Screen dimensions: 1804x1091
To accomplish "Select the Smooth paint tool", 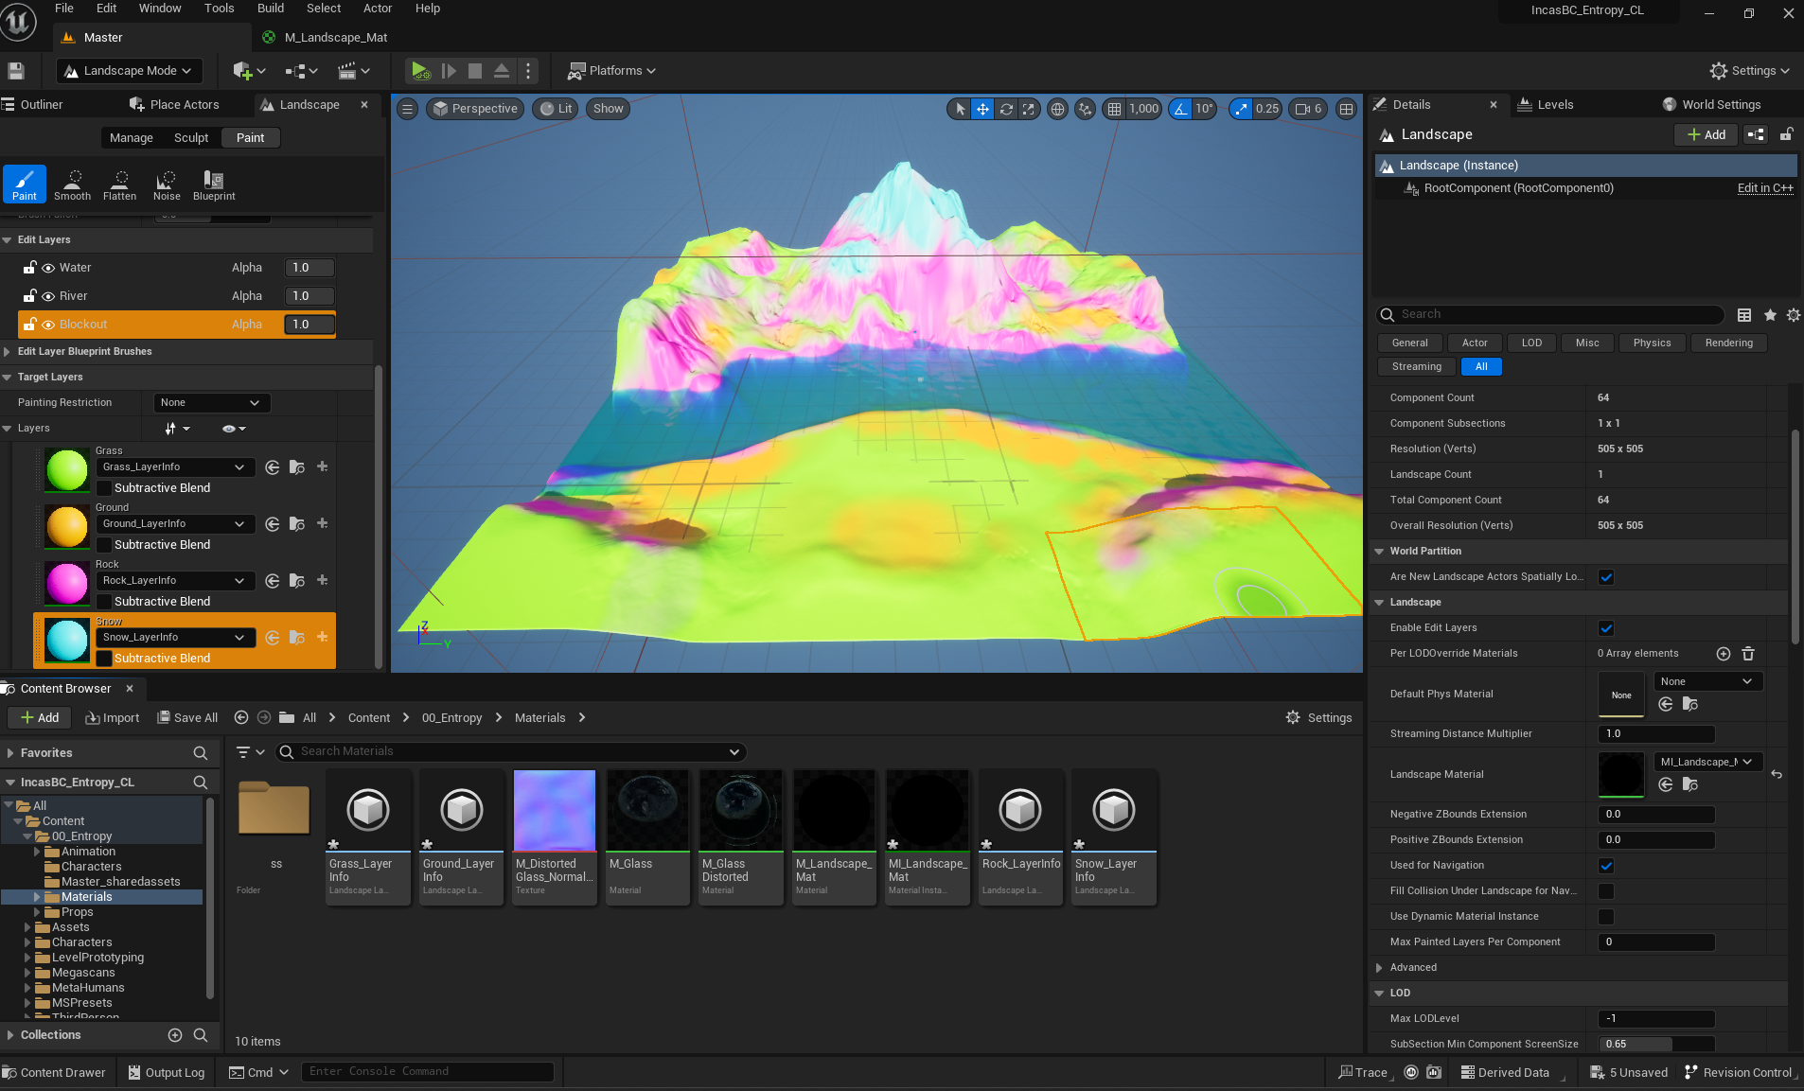I will [73, 185].
